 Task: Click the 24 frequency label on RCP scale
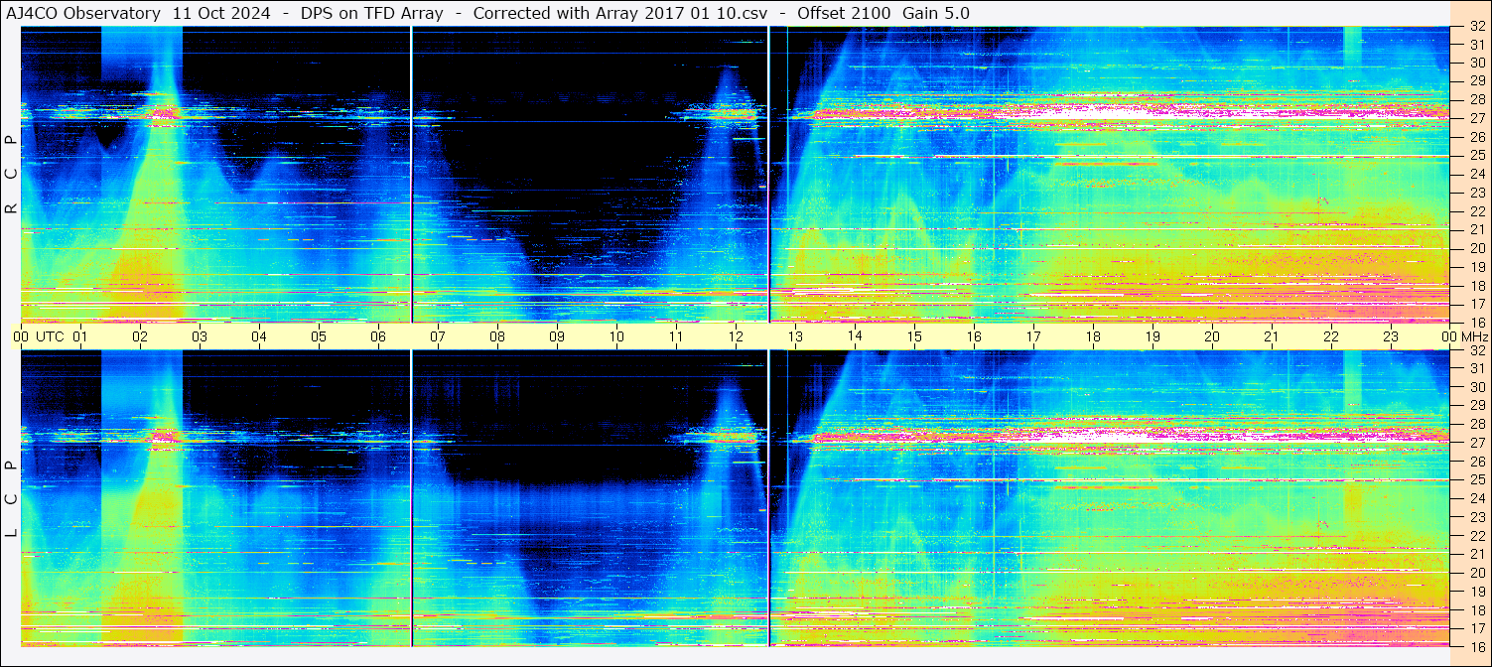pos(1477,174)
